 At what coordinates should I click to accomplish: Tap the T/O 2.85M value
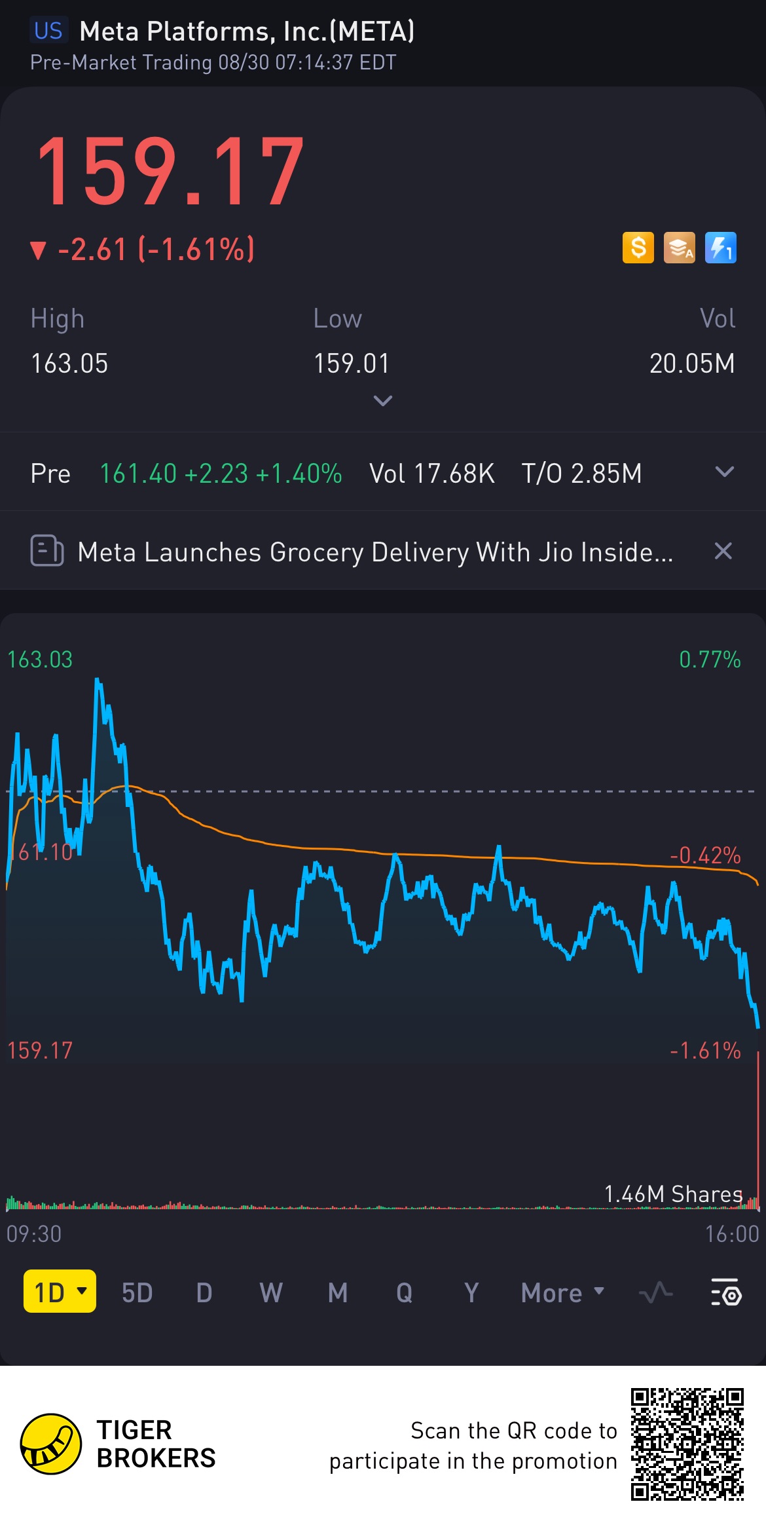(581, 473)
